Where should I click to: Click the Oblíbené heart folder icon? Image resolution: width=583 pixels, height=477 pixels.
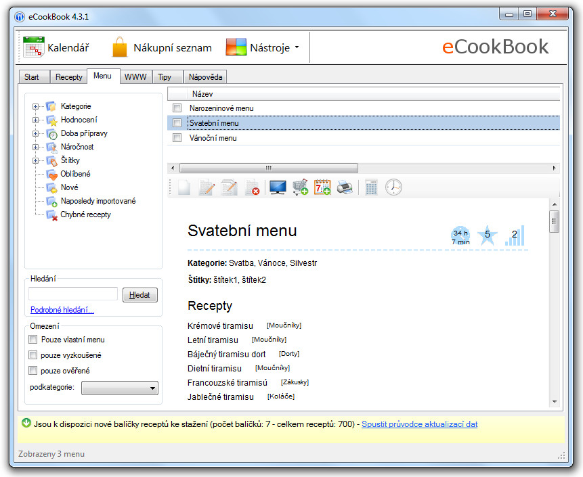[x=51, y=175]
